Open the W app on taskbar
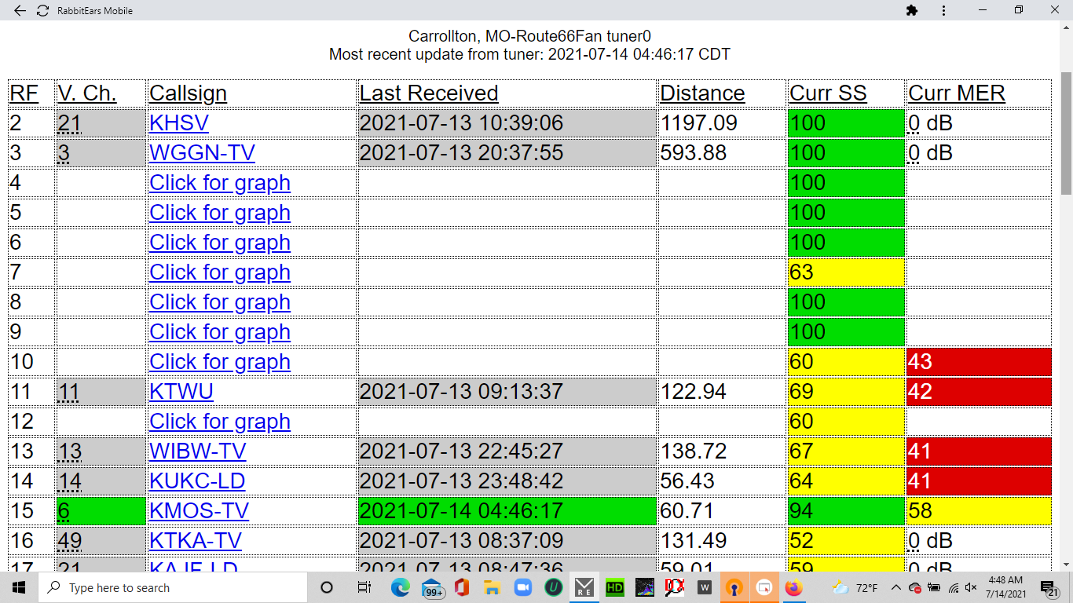Image resolution: width=1073 pixels, height=603 pixels. (705, 587)
